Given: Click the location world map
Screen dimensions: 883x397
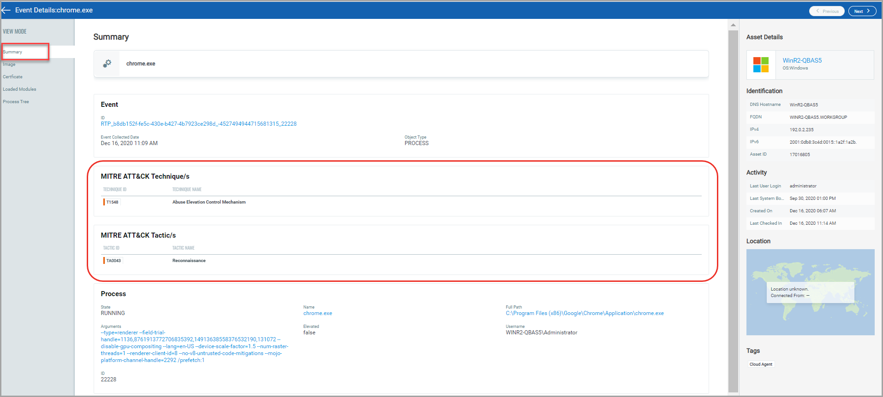Looking at the screenshot, I should [810, 292].
